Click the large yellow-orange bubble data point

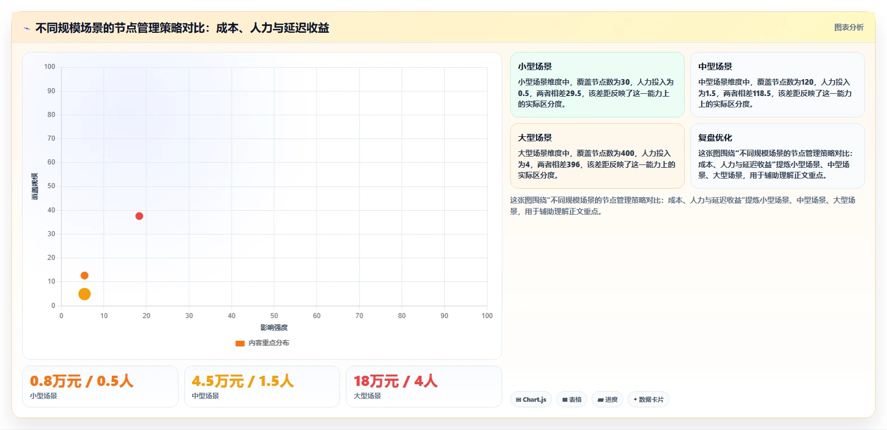84,294
